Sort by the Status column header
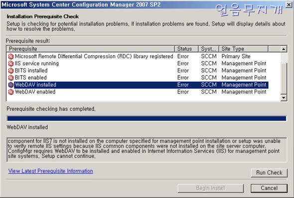Screen dimensions: 294x198 186,49
